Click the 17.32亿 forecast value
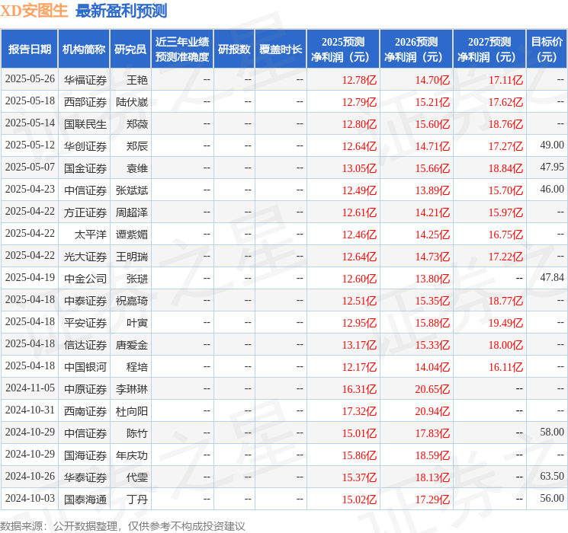The image size is (568, 533). [359, 411]
